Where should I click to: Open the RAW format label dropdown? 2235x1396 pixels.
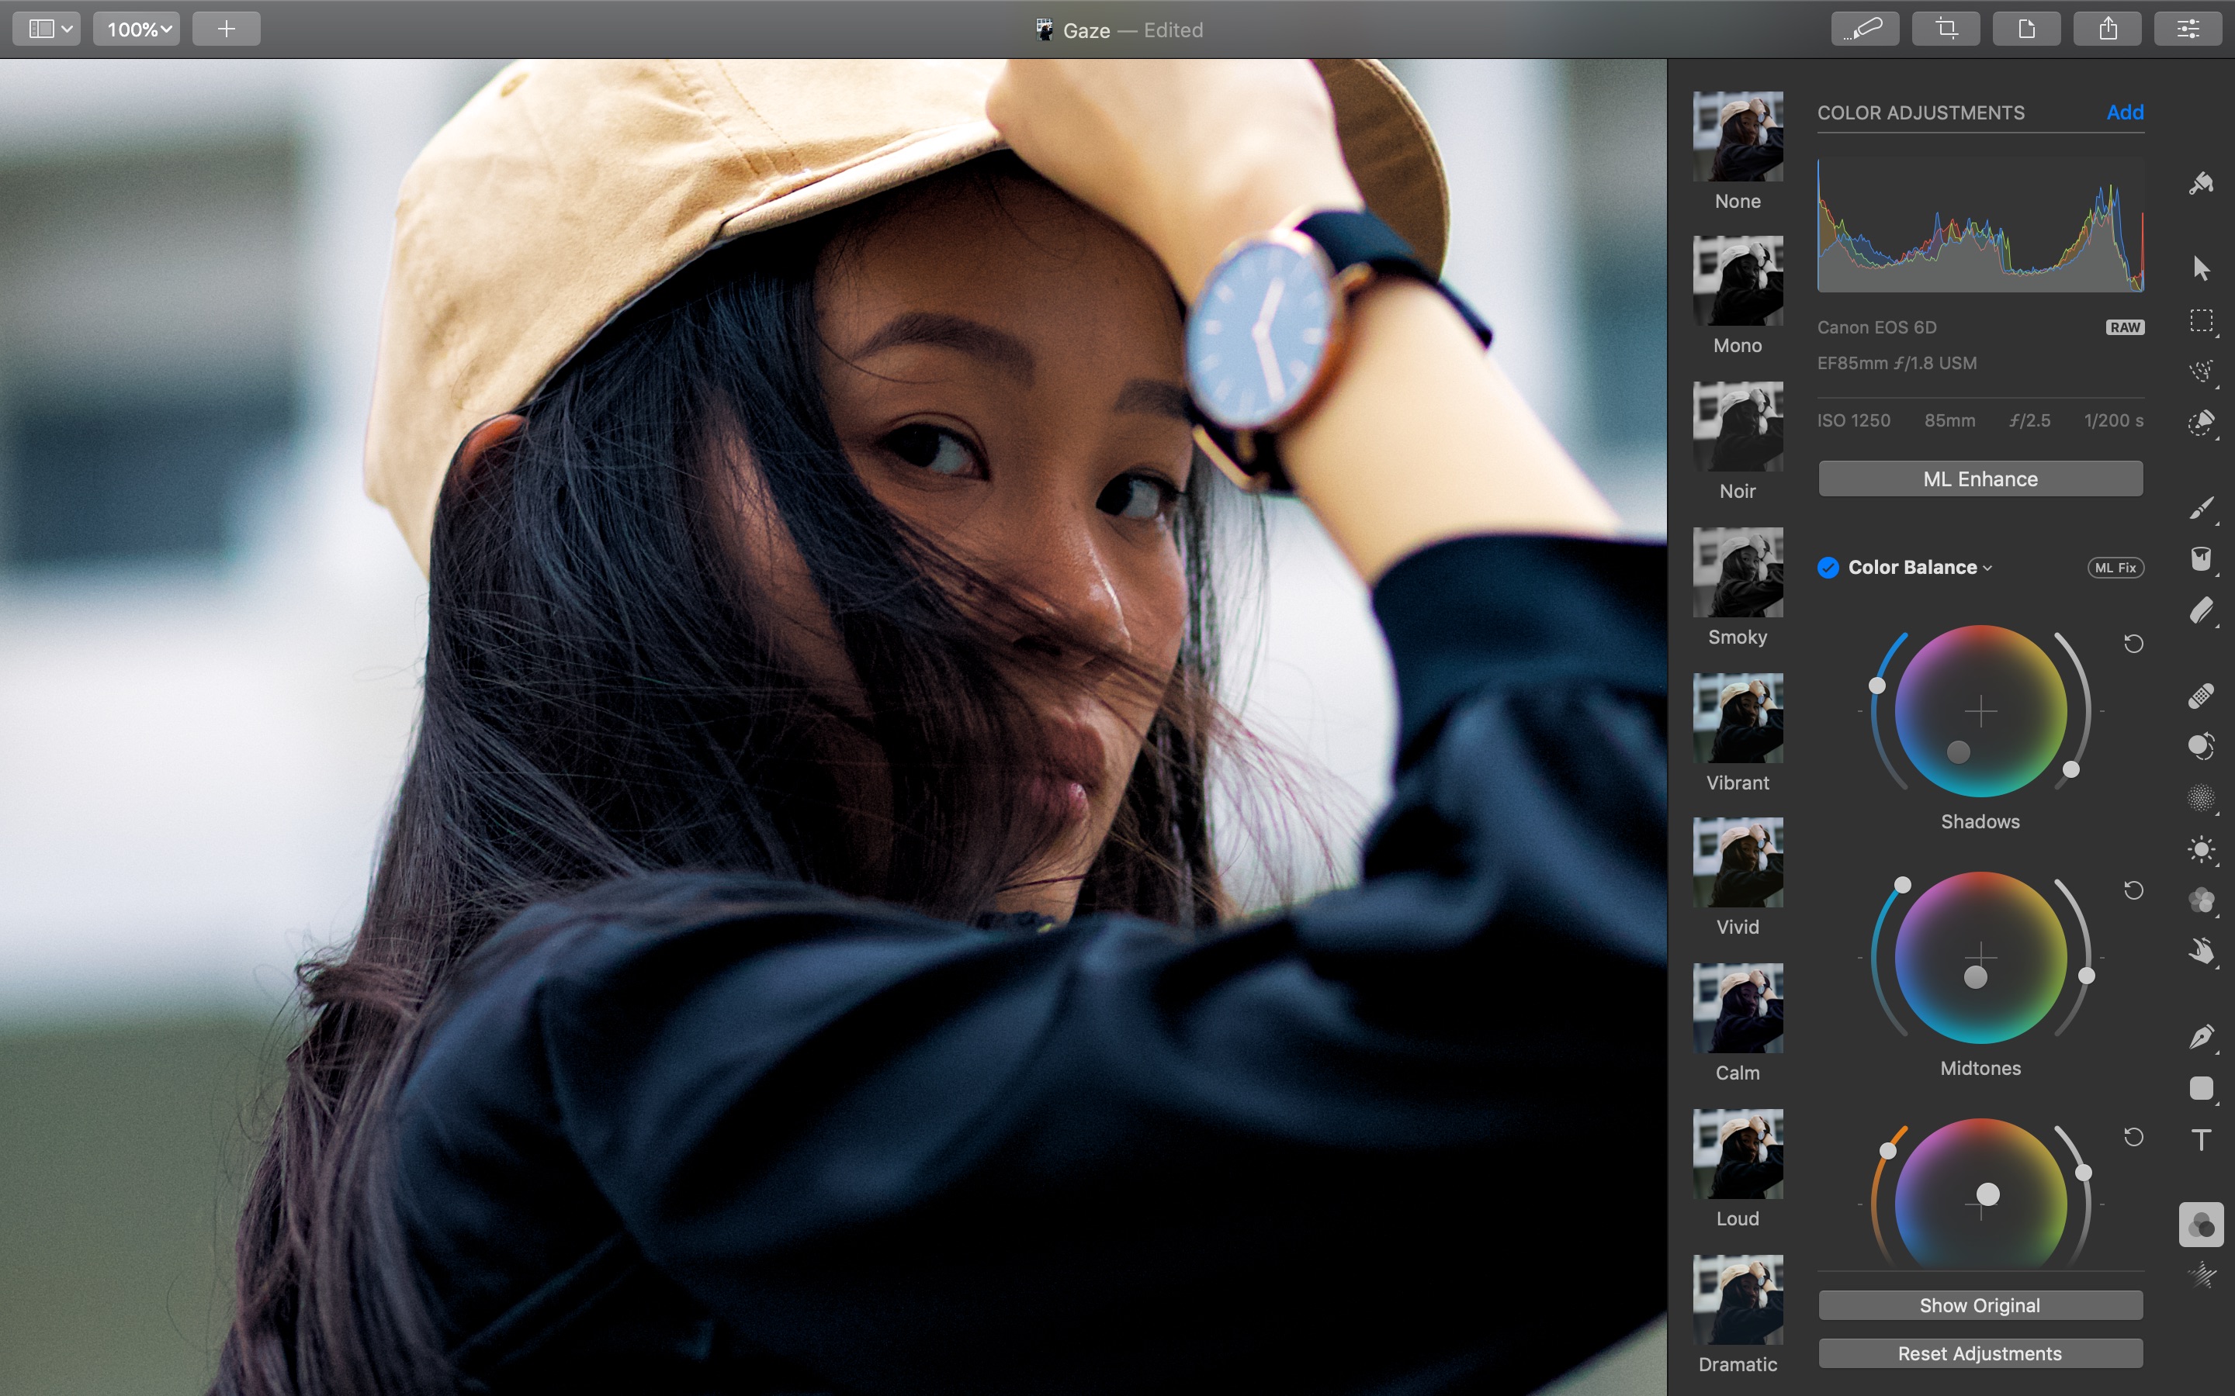[2124, 328]
